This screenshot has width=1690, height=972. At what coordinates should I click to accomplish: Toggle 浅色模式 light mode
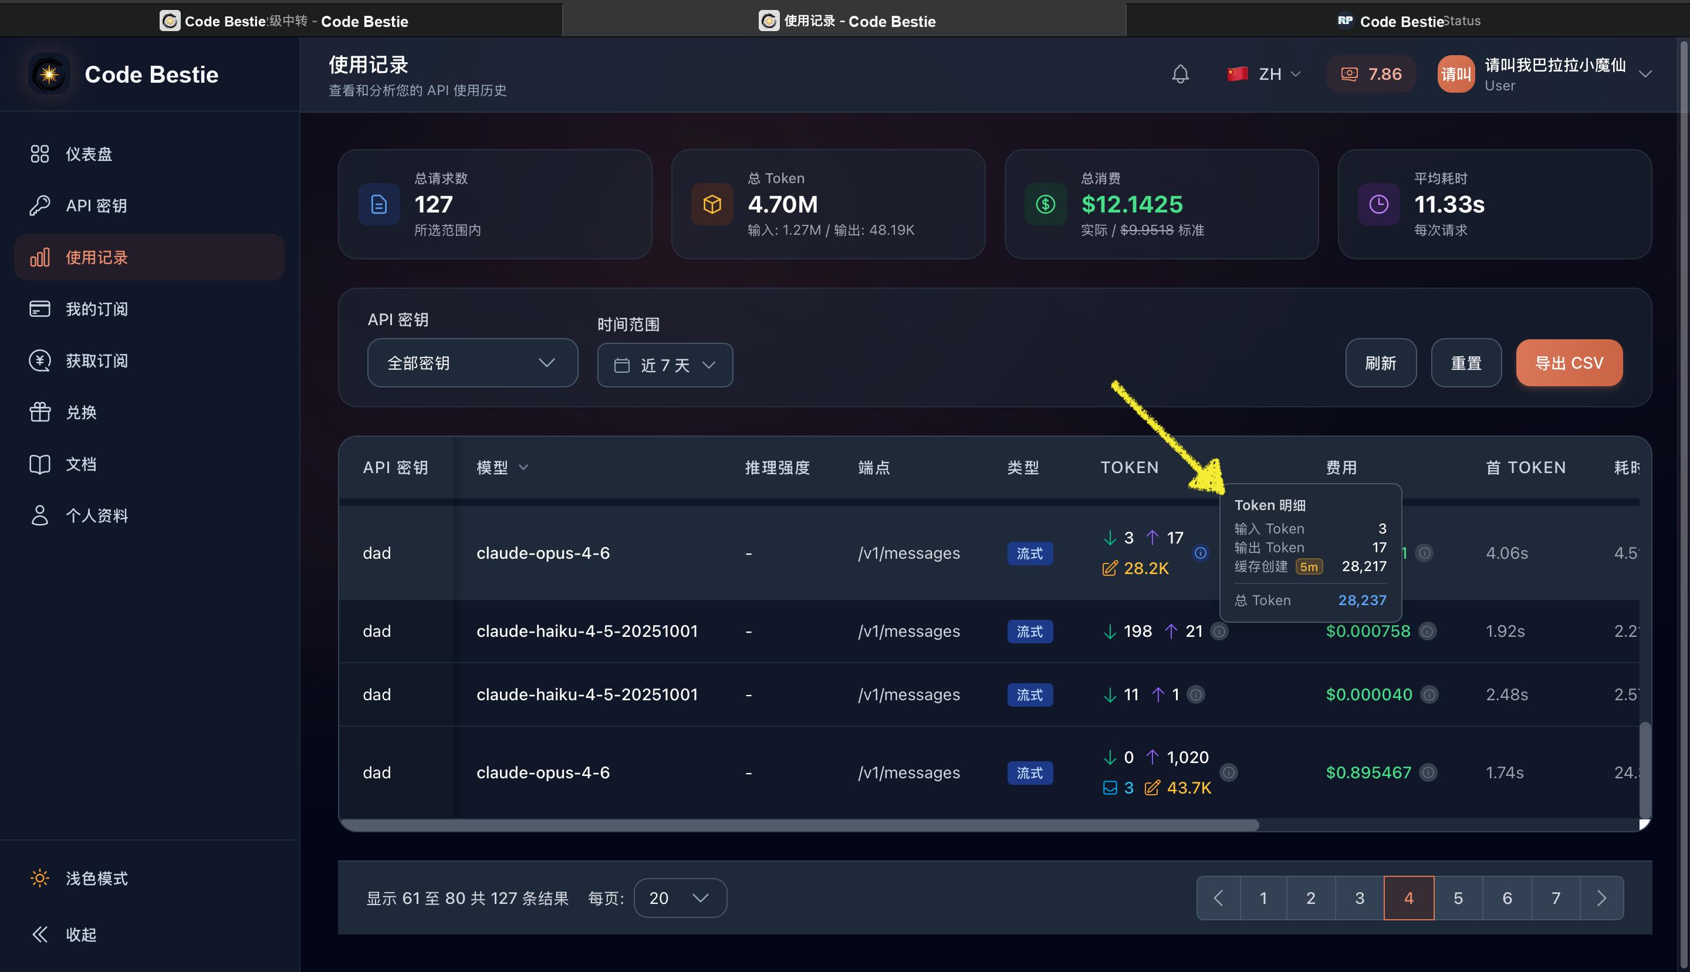tap(150, 879)
